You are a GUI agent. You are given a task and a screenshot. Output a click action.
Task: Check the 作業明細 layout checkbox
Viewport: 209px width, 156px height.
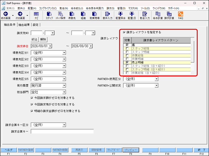[127, 59]
